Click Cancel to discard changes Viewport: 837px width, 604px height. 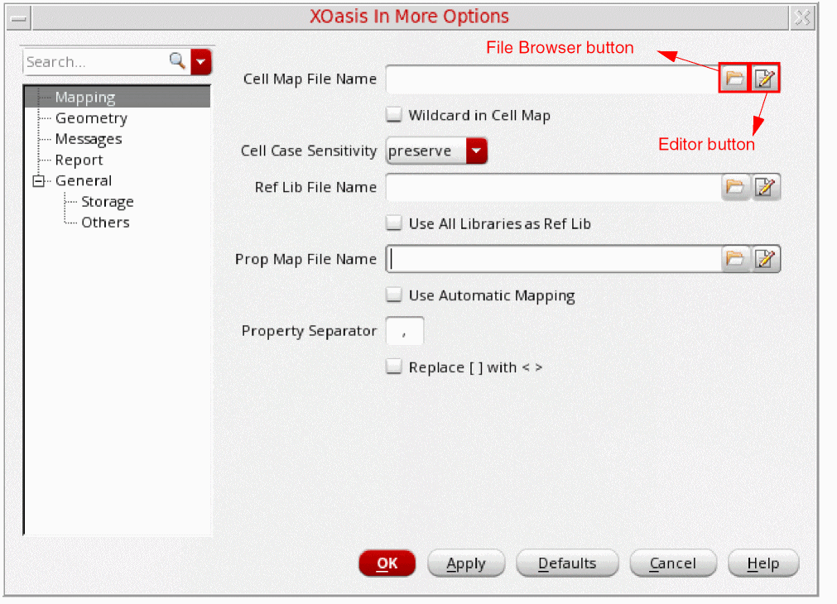click(672, 563)
